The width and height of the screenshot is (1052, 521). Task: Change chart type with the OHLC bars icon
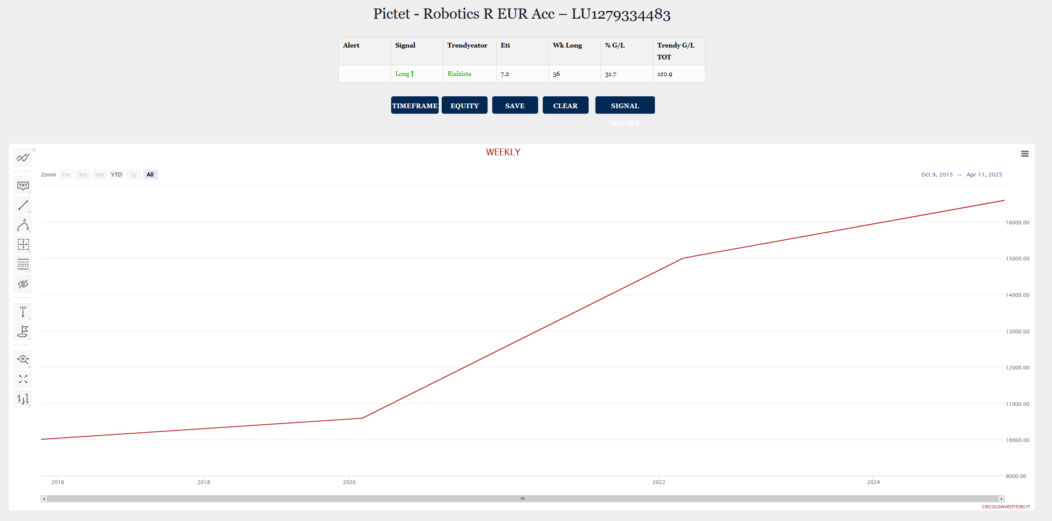point(23,399)
